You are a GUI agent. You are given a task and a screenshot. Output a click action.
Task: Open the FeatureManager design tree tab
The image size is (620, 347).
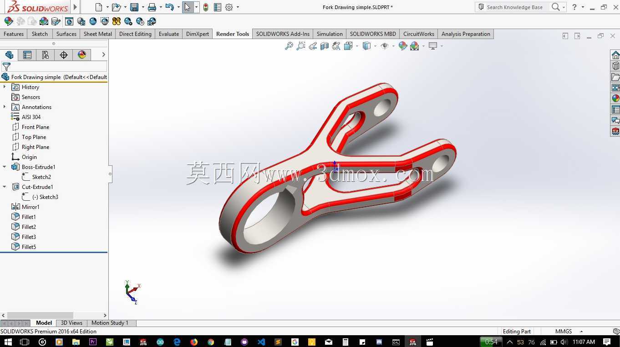[9, 55]
